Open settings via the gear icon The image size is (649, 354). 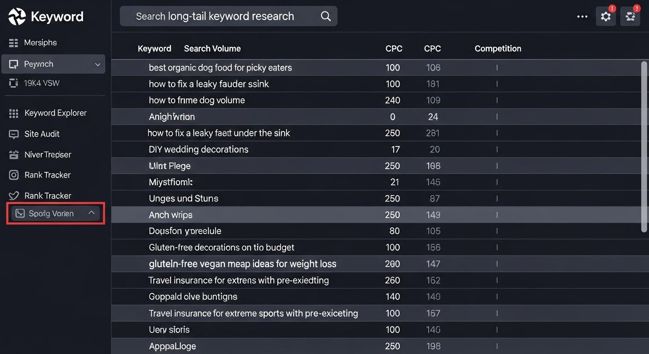606,17
